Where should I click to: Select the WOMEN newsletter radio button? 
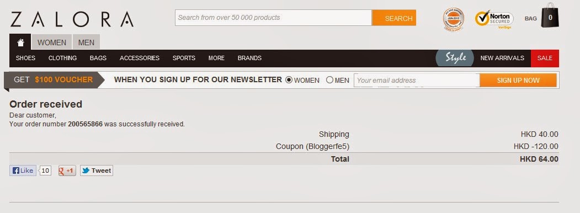point(289,80)
